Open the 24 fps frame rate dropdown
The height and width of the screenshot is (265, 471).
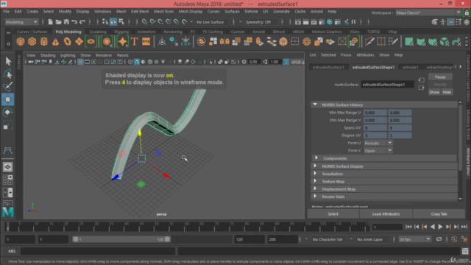[x=414, y=239]
